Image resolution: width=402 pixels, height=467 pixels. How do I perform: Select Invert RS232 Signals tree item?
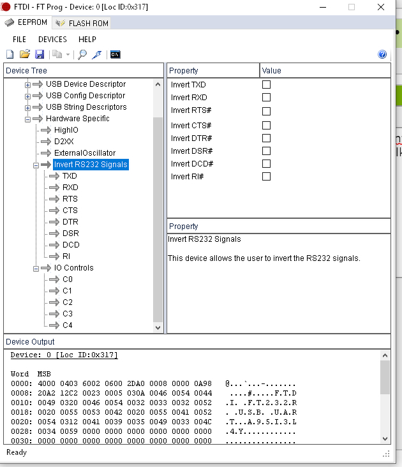pos(91,165)
